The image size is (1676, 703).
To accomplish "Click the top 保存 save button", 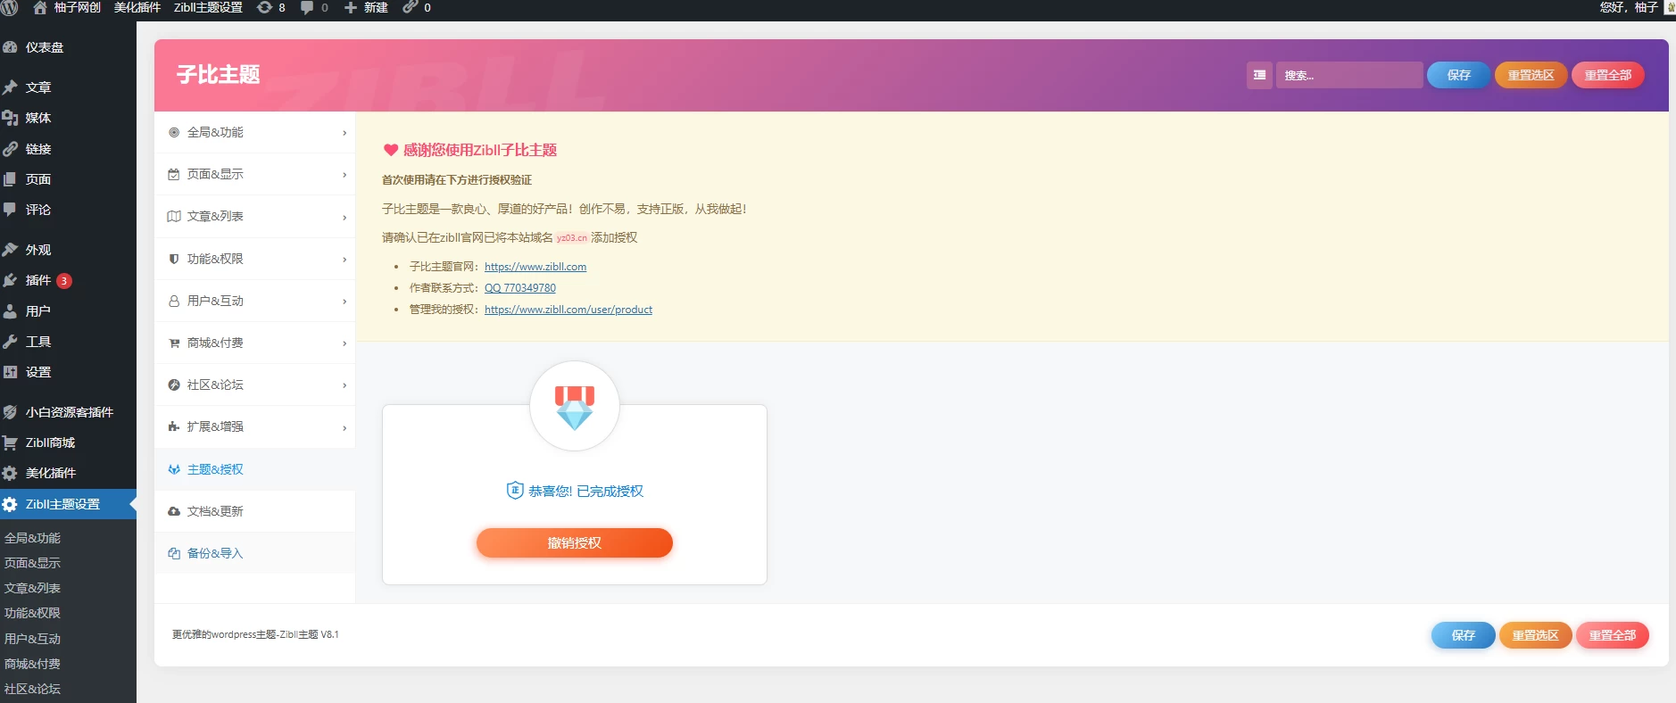I will point(1458,75).
